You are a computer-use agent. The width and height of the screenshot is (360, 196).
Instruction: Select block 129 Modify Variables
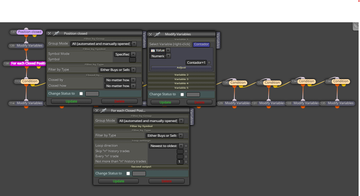(x=238, y=103)
